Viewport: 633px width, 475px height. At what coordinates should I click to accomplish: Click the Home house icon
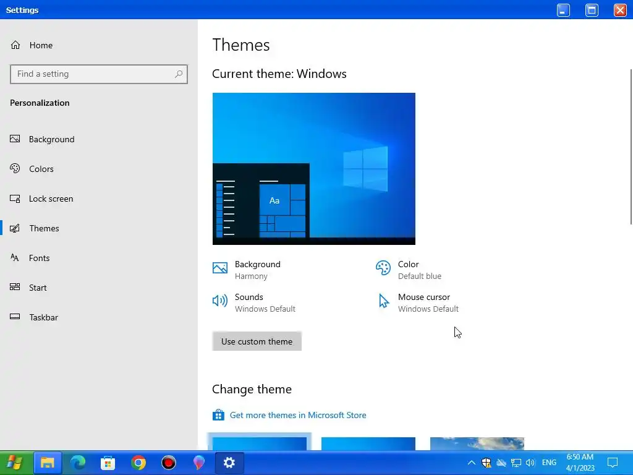pos(15,45)
